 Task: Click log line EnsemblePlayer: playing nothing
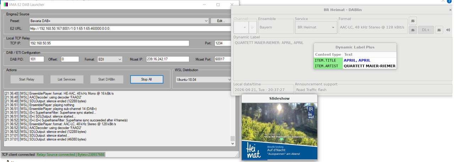click(39, 105)
